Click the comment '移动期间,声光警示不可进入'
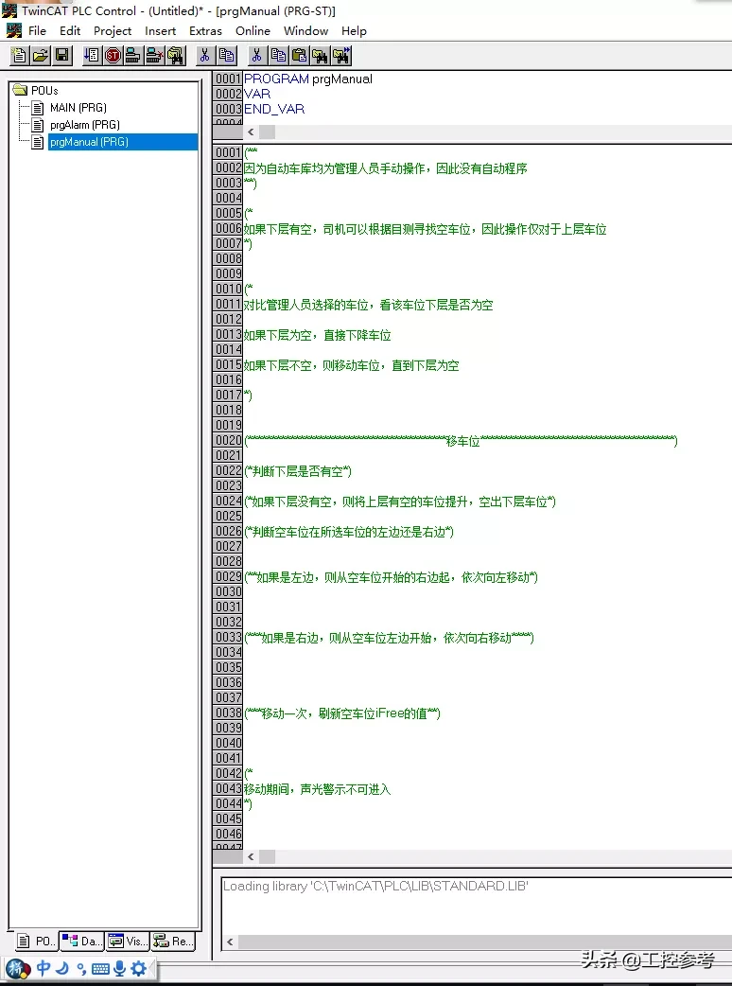This screenshot has height=986, width=732. coord(318,789)
